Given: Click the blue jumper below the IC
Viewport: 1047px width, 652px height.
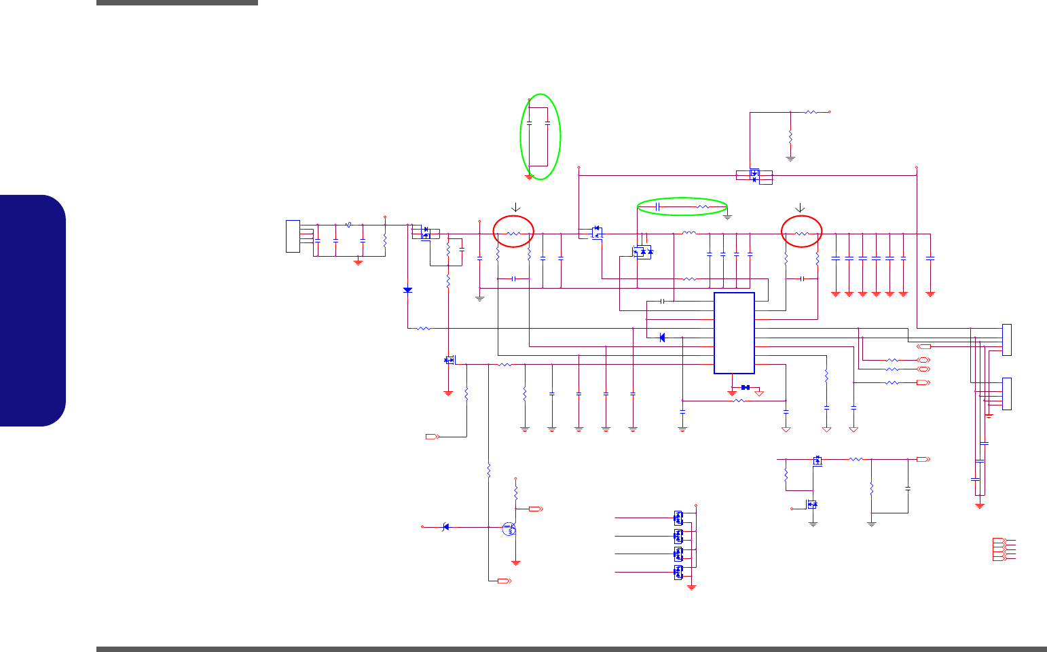Looking at the screenshot, I should point(745,387).
